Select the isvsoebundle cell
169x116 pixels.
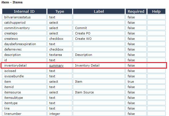[24, 76]
